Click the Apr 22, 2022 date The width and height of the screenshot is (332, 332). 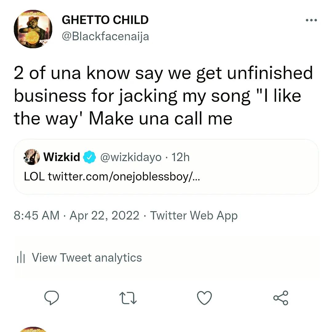pyautogui.click(x=105, y=215)
